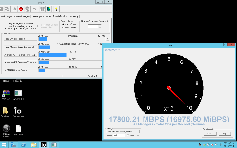The height and width of the screenshot is (148, 237).
Task: Click the arrow button beside Total I/Os bar
Action: tap(108, 39)
